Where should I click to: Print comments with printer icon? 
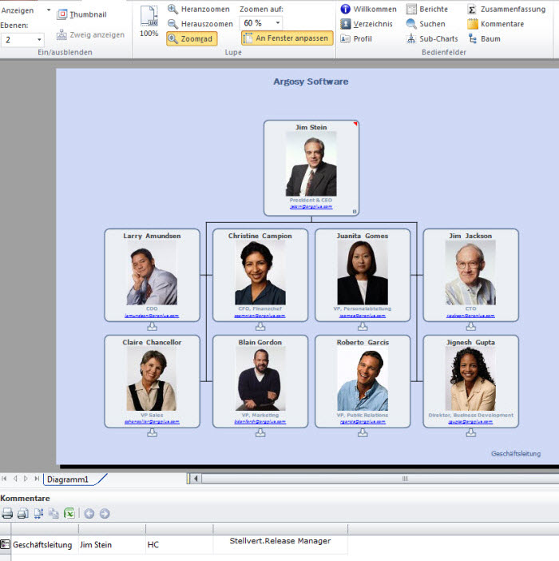pyautogui.click(x=7, y=513)
